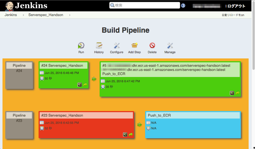Click the '35 秒' duration text
The width and height of the screenshot is (255, 149).
click(109, 87)
